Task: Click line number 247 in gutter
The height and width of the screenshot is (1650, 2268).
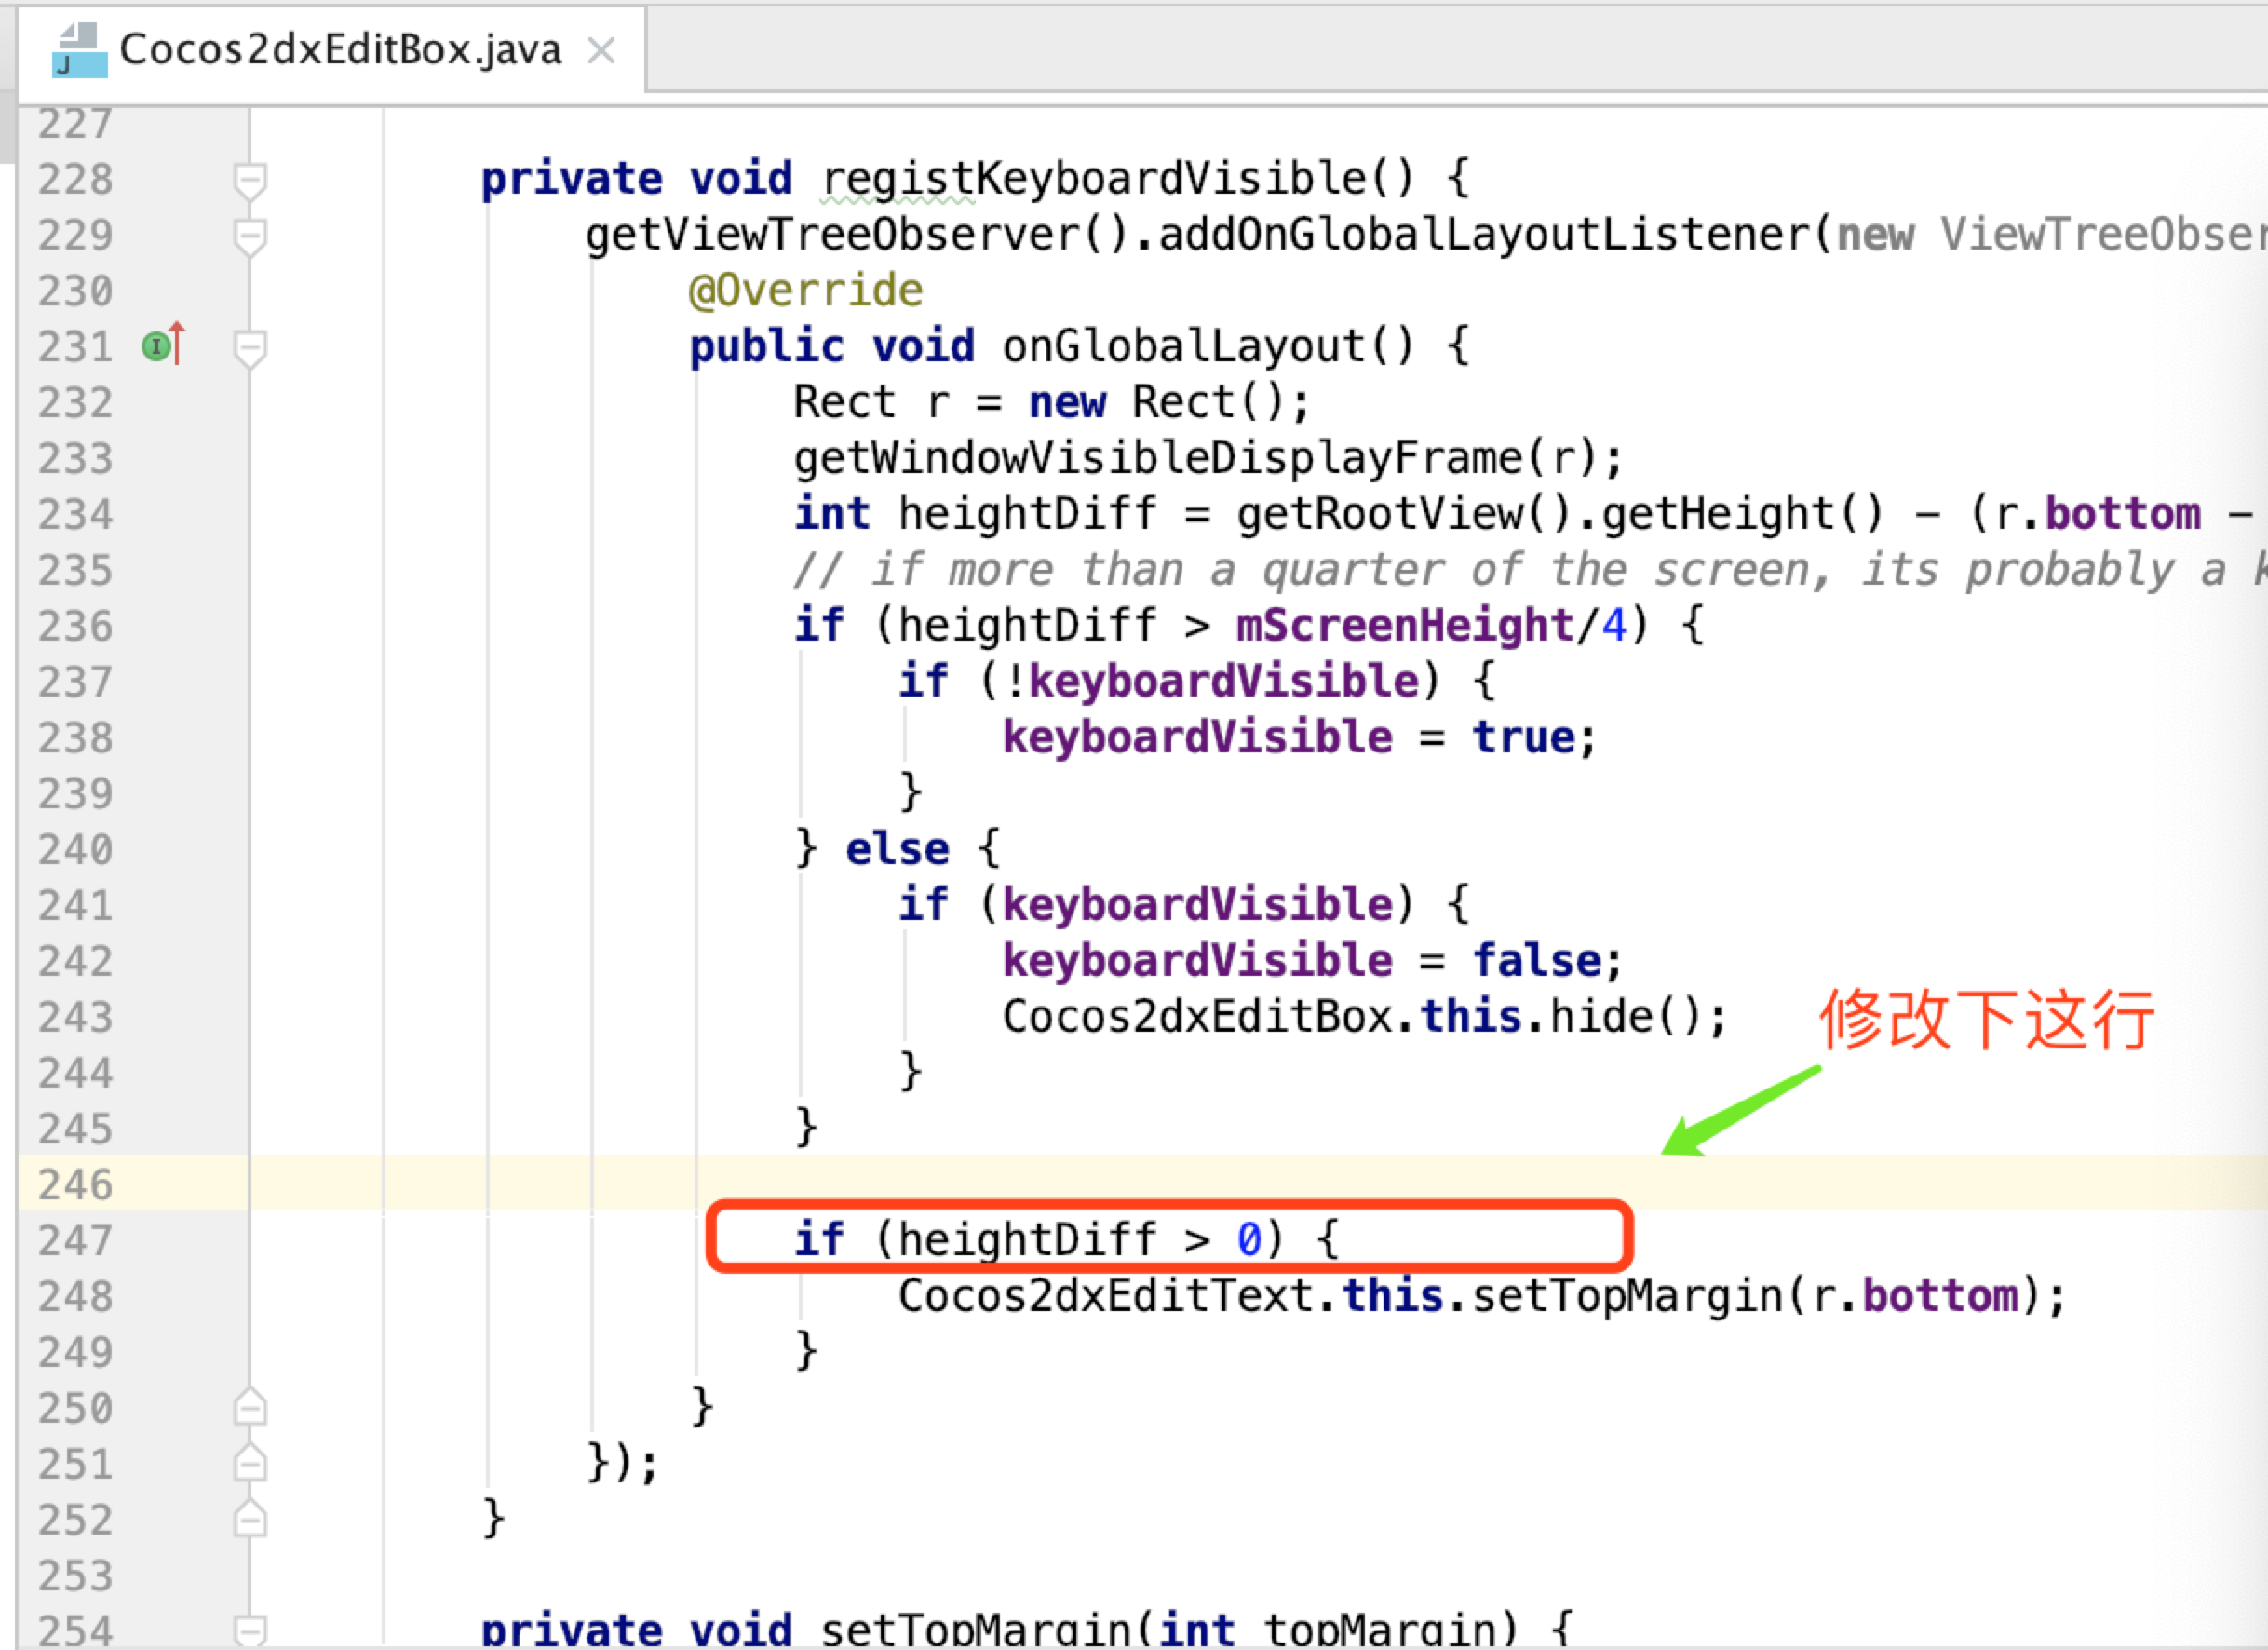Action: (x=75, y=1240)
